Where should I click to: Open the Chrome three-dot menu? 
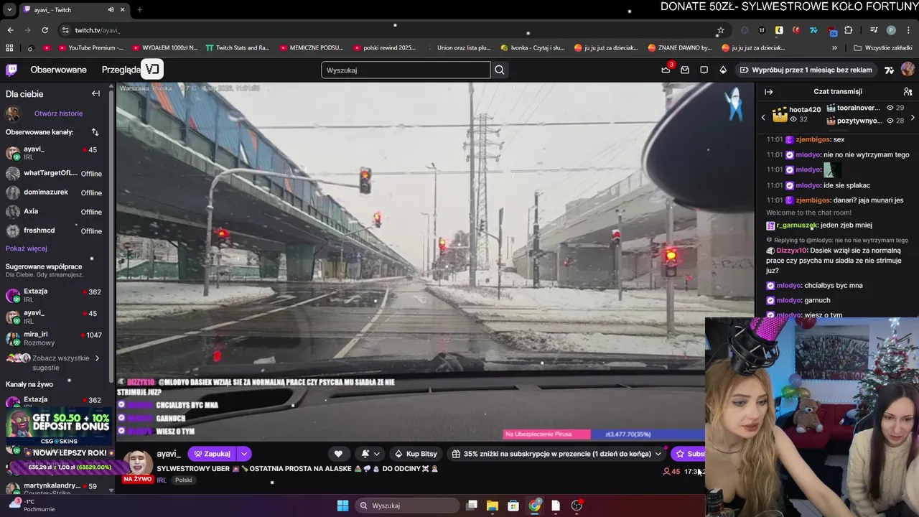pos(909,30)
